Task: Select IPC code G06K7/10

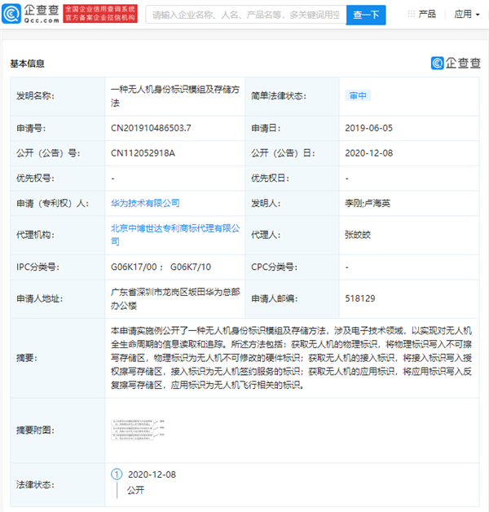Action: point(191,267)
